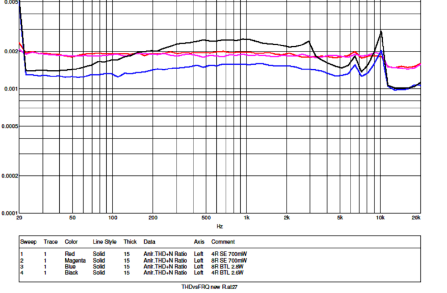Select the Black color cell in legend
Viewport: 447px width, 293px height.
tap(72, 273)
